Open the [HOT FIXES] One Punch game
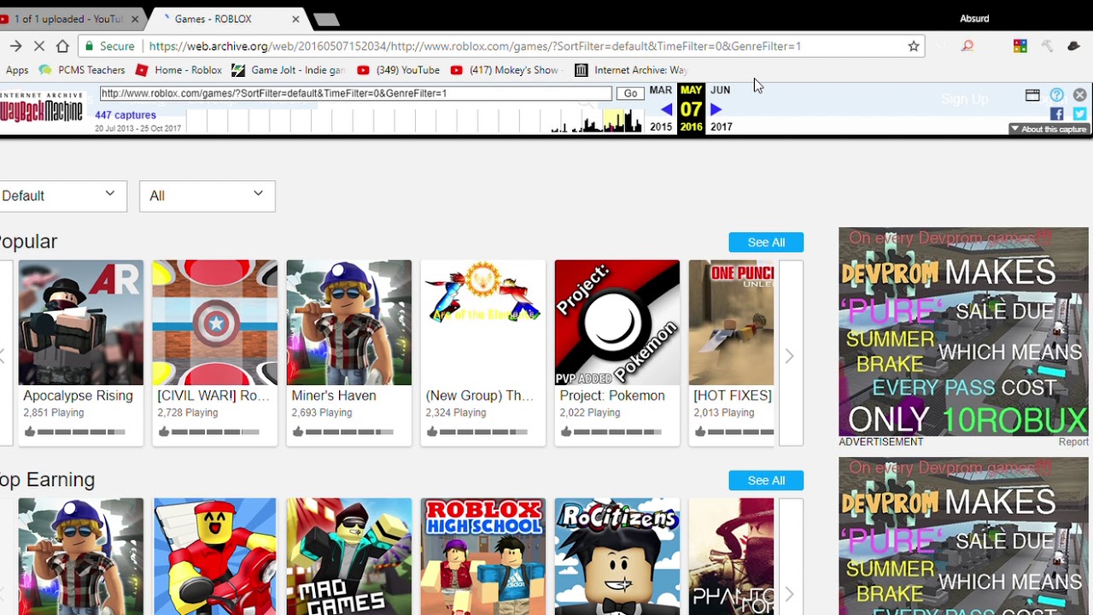Viewport: 1093px width, 615px height. (732, 323)
